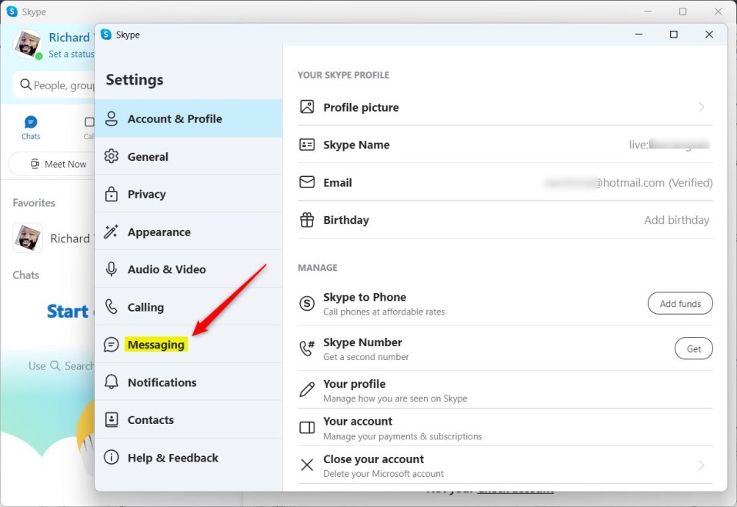Click the Skype to Phone S icon
Image resolution: width=737 pixels, height=507 pixels.
(307, 304)
